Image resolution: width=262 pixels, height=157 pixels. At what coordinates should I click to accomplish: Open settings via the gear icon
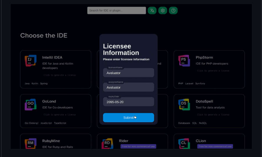pos(163,10)
